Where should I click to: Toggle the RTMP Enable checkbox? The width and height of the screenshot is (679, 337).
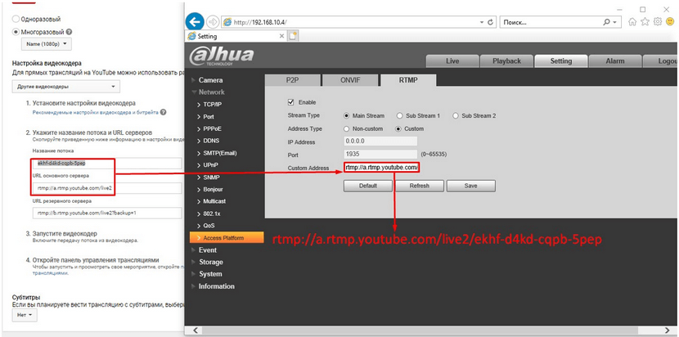tap(290, 102)
